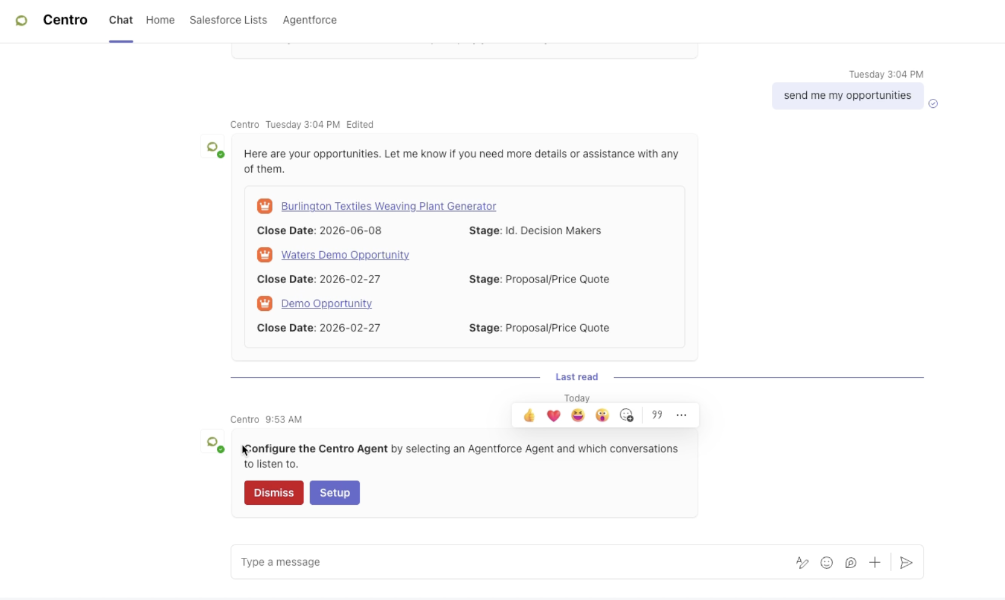Click the Centro avatar on 9:53 AM message
This screenshot has width=1005, height=600.
pyautogui.click(x=213, y=442)
